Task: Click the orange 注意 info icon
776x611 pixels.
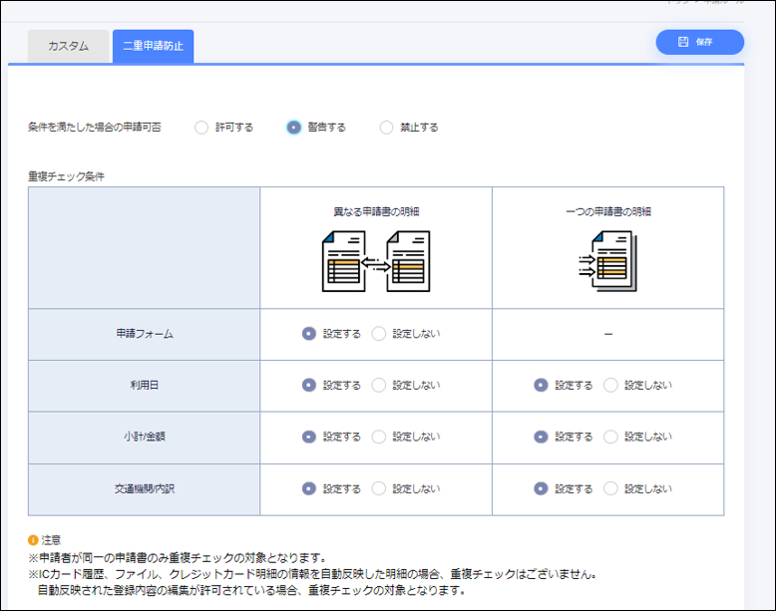Action: point(33,540)
